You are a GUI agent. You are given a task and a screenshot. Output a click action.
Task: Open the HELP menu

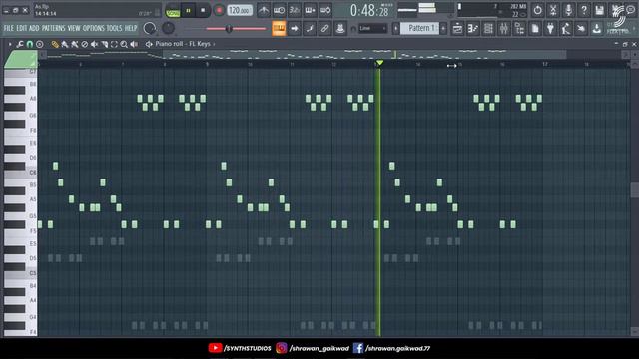point(131,28)
